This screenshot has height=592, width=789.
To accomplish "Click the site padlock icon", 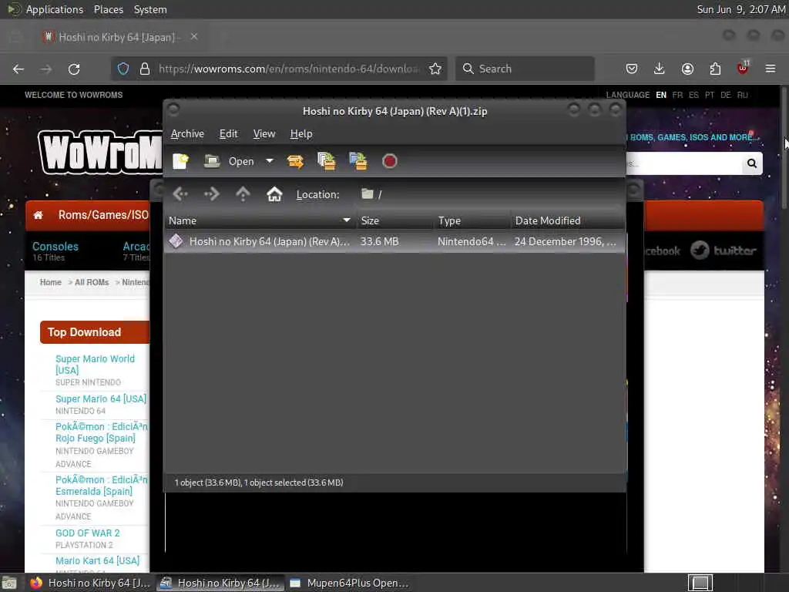I will [145, 69].
